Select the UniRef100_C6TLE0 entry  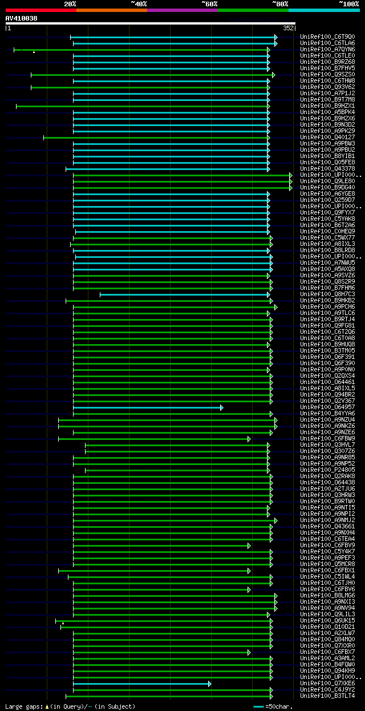tap(327, 56)
